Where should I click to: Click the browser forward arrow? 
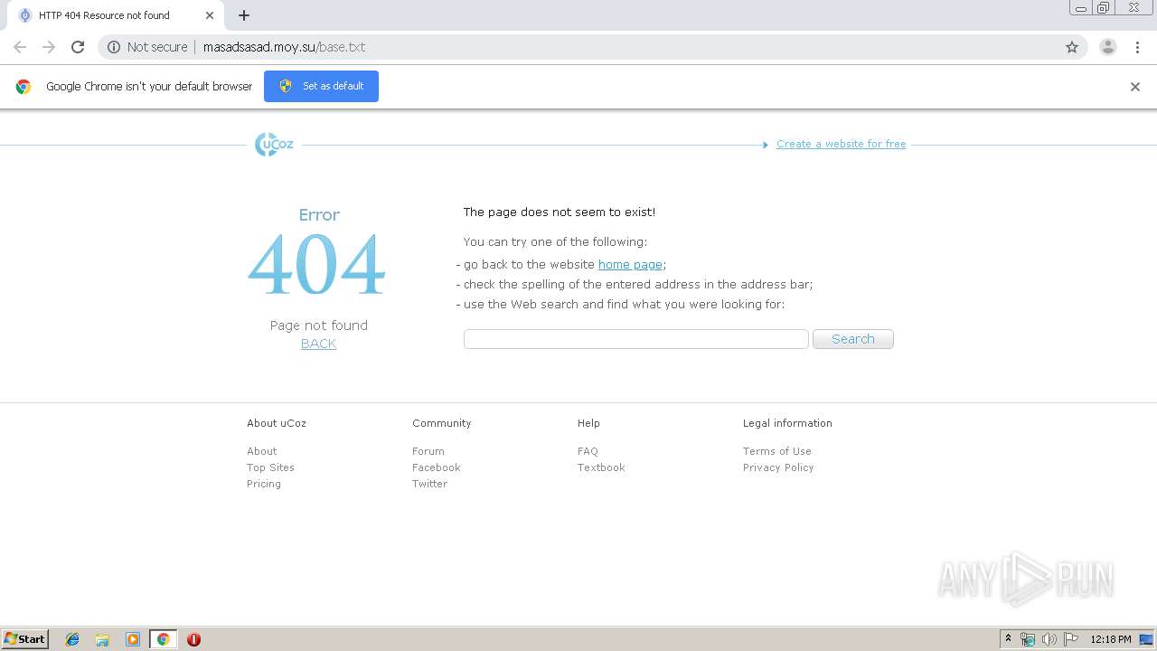tap(49, 47)
